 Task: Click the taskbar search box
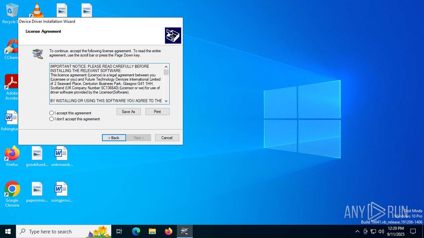(x=64, y=231)
